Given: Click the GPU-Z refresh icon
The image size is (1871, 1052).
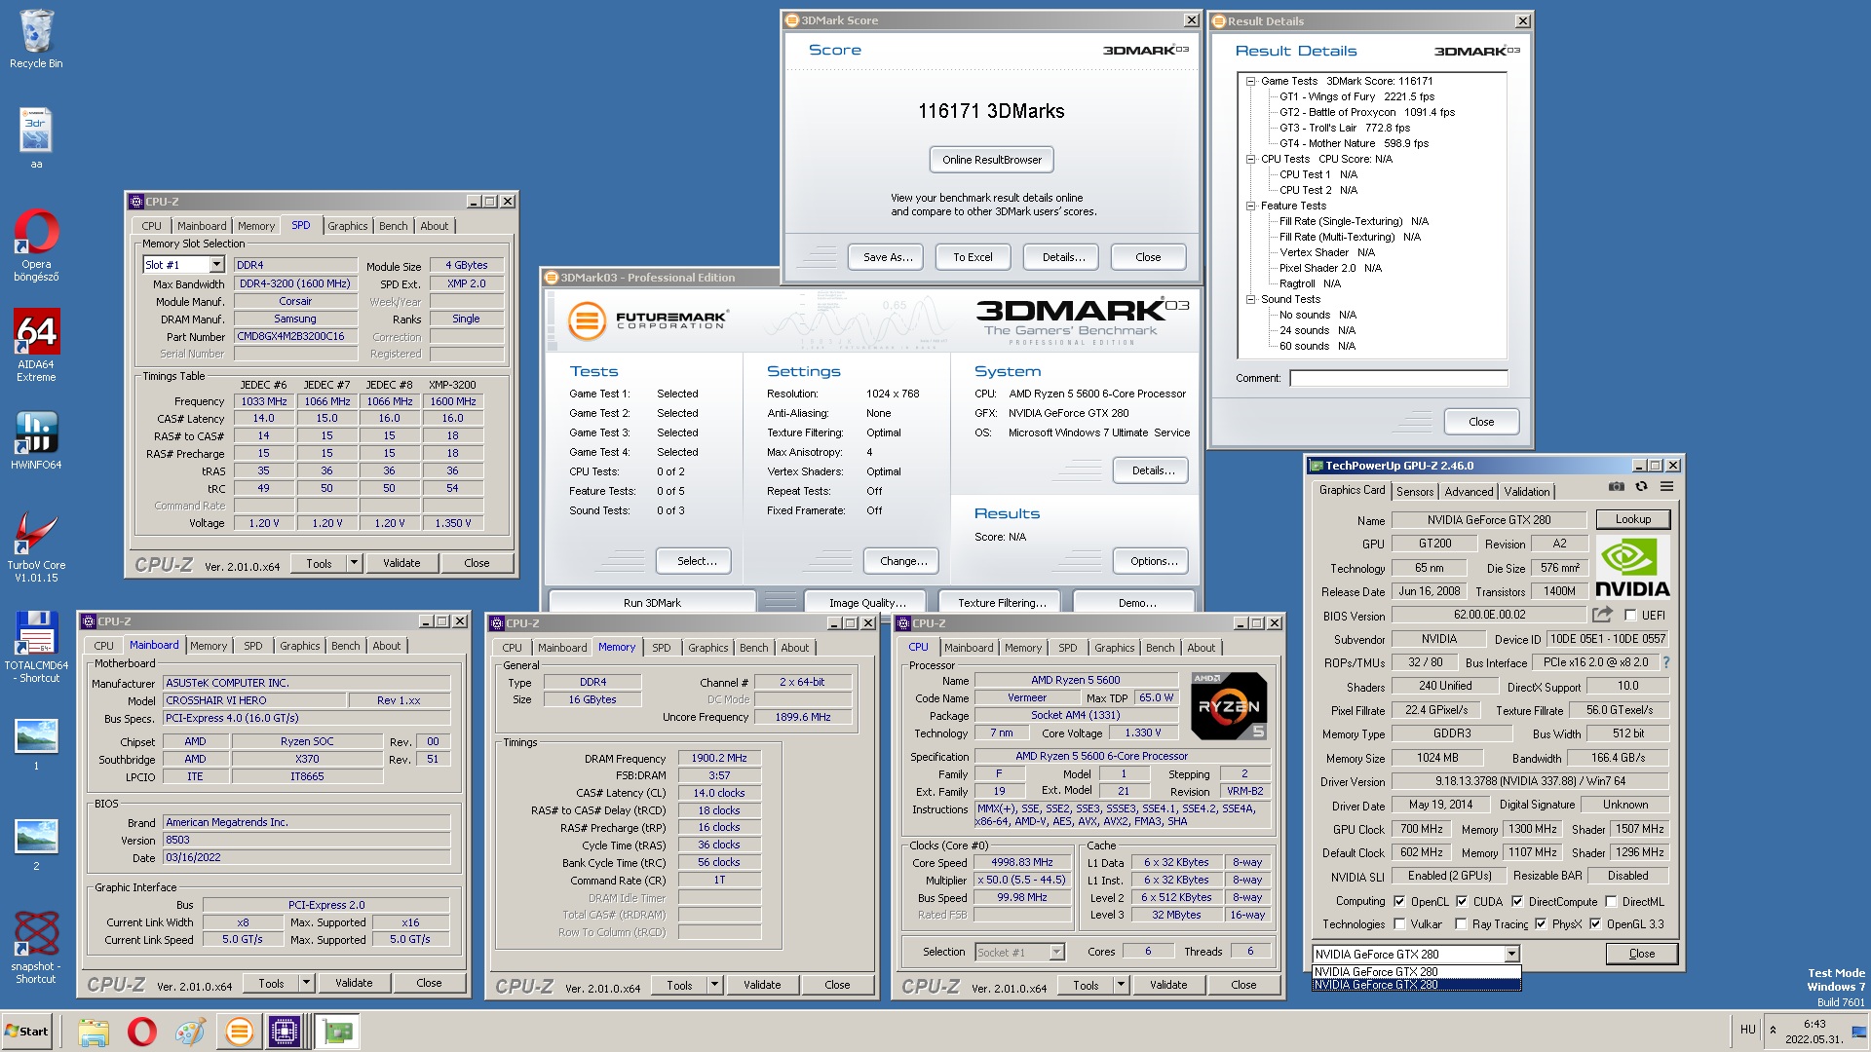Looking at the screenshot, I should (x=1641, y=486).
